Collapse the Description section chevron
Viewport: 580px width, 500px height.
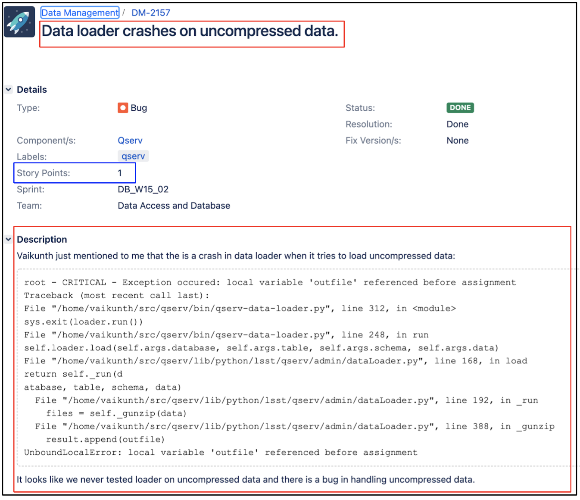coord(9,239)
